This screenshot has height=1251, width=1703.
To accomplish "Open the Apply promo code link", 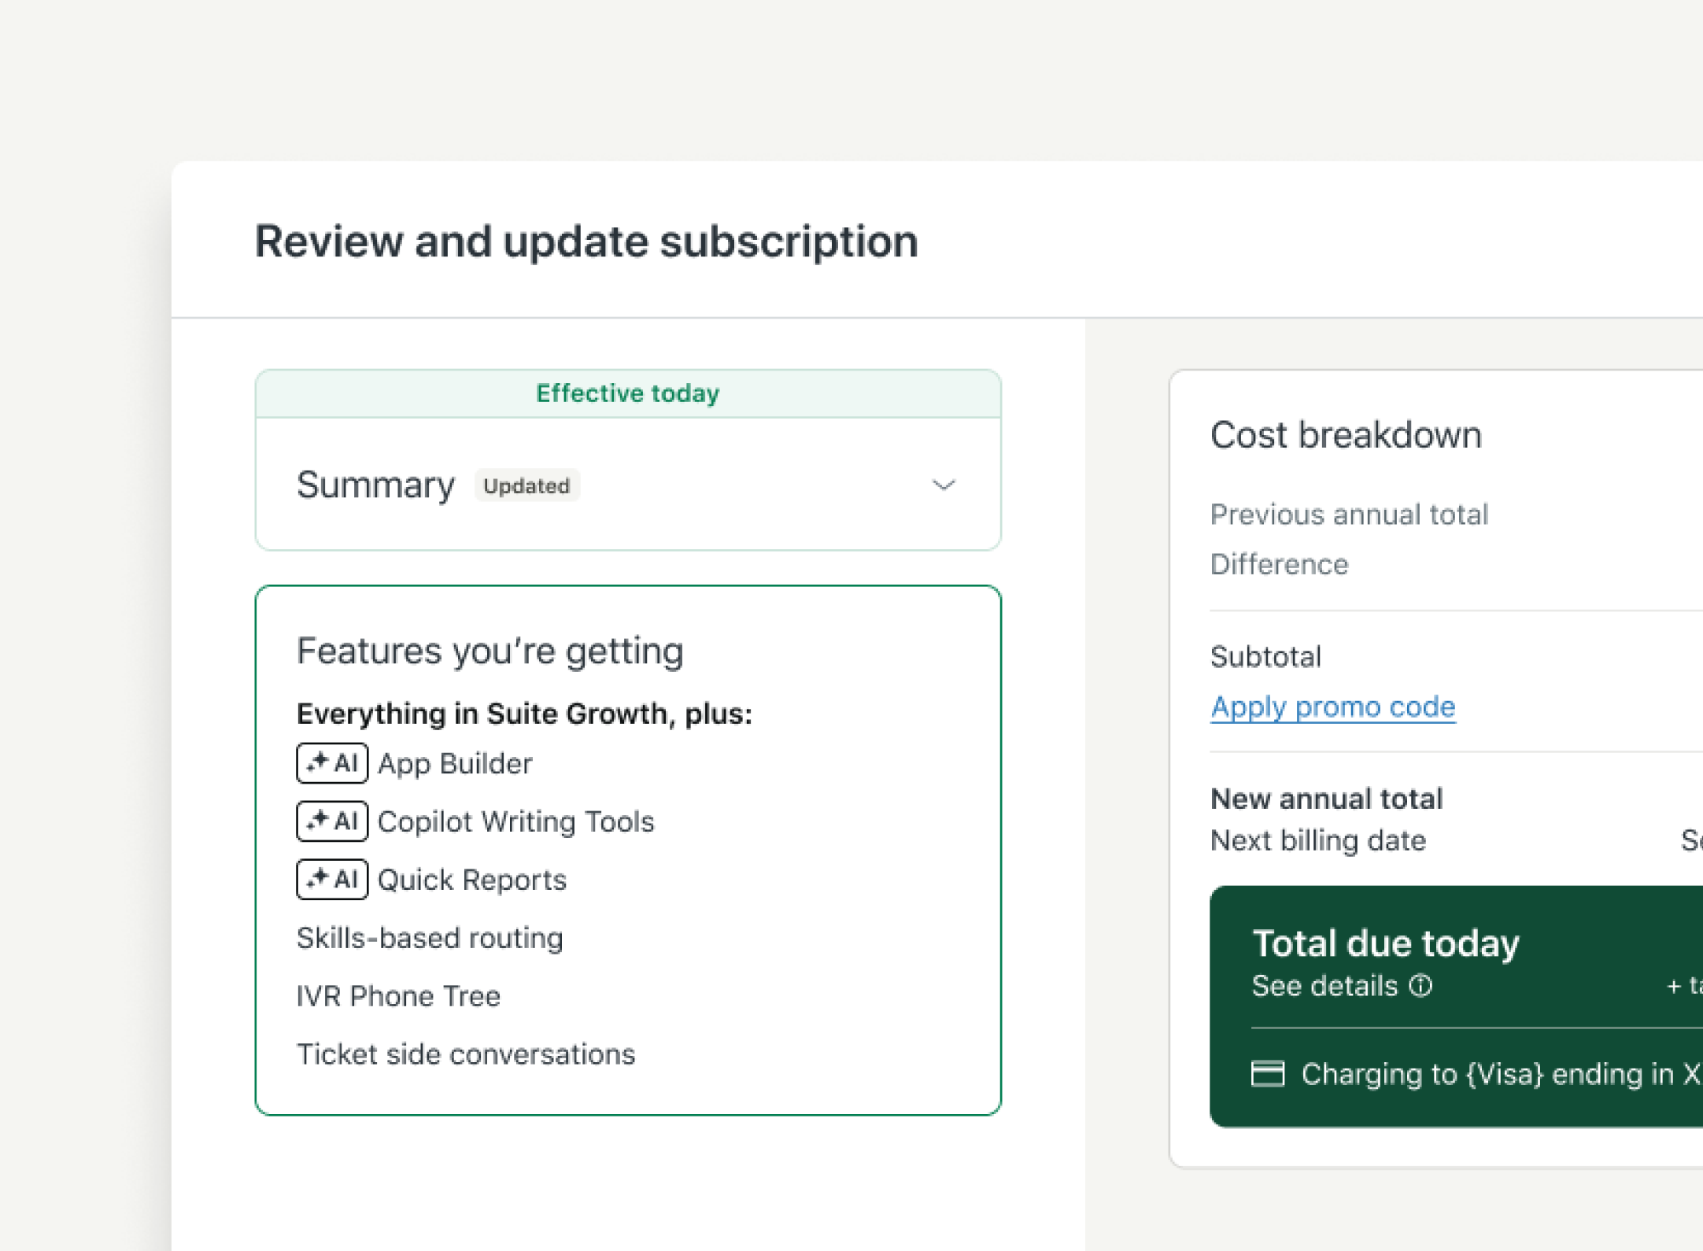I will 1332,707.
